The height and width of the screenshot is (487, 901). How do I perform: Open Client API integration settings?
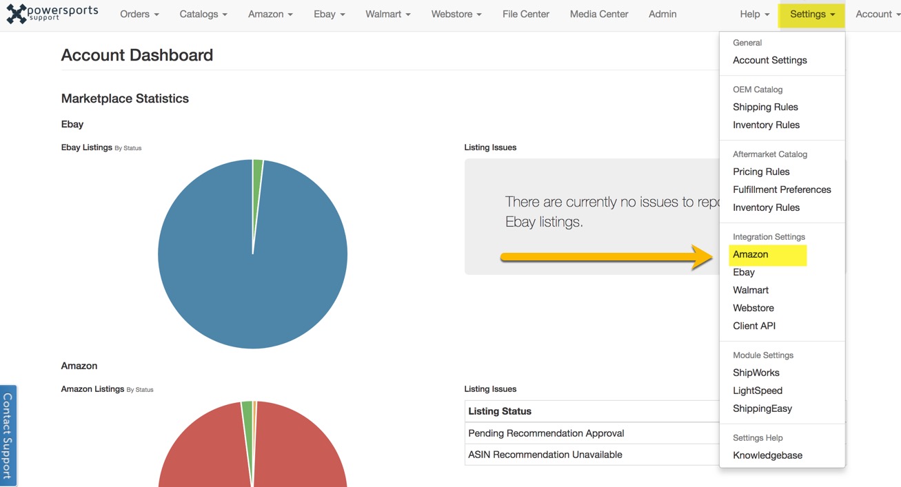pyautogui.click(x=754, y=326)
